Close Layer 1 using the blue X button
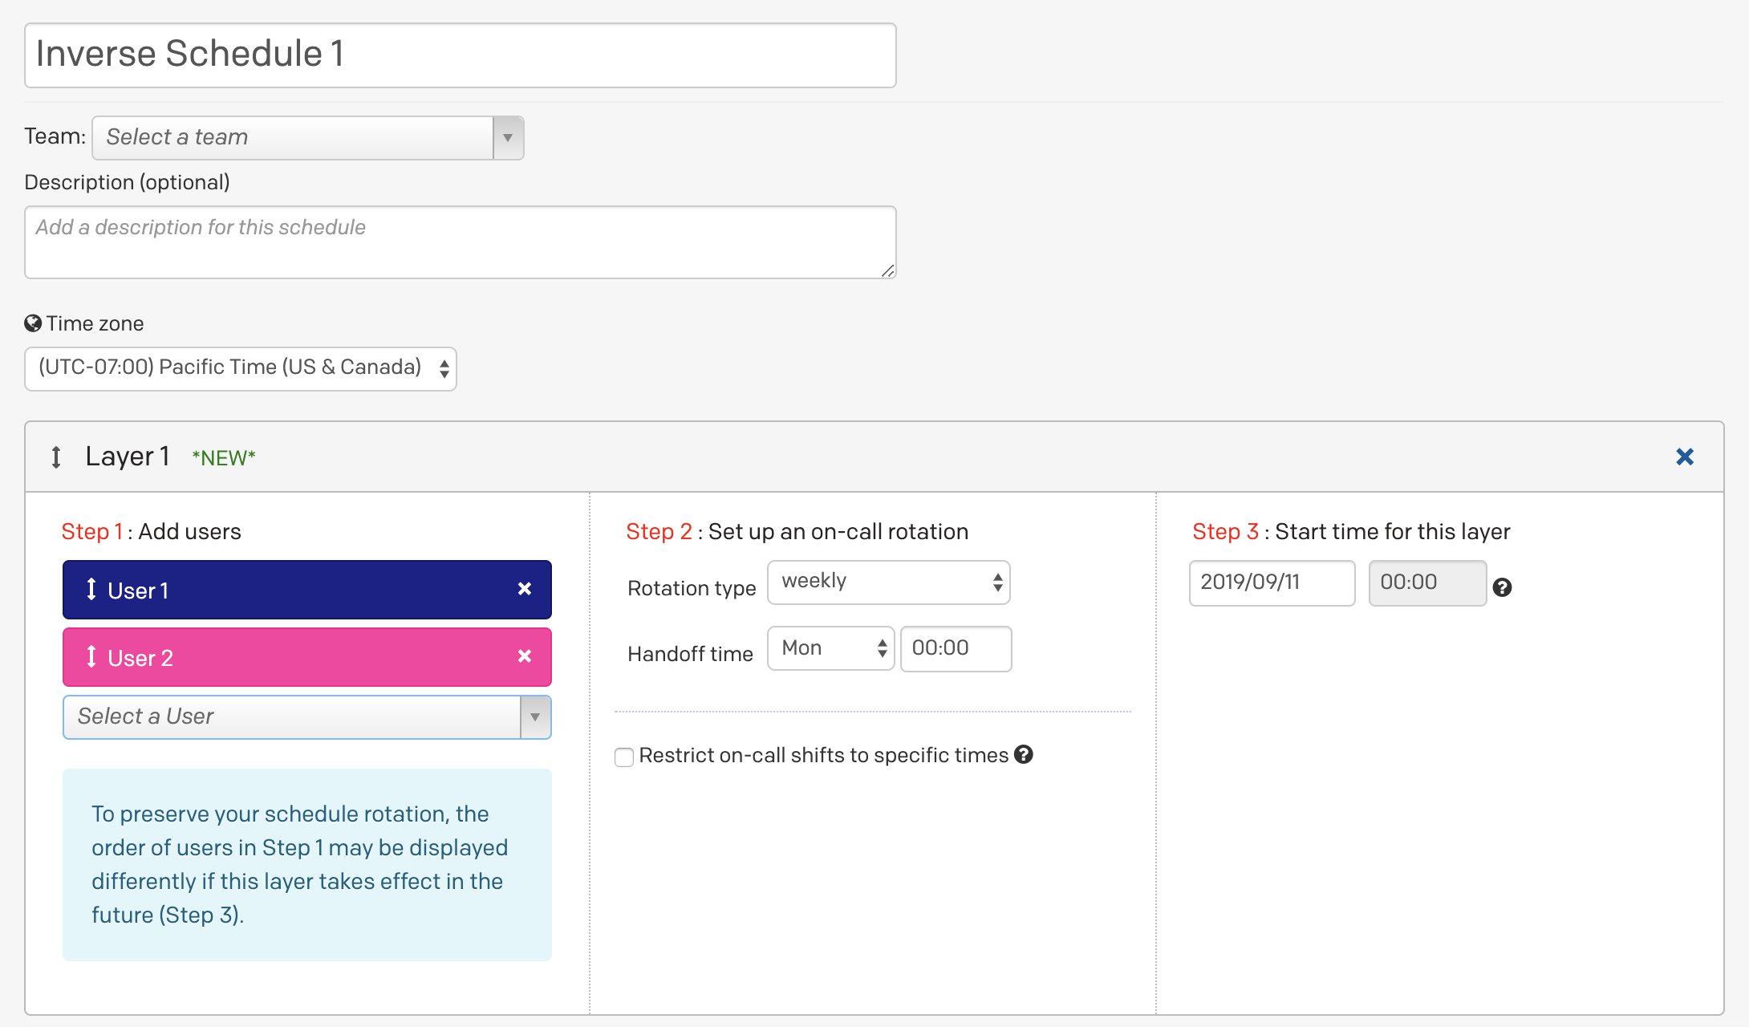Image resolution: width=1749 pixels, height=1027 pixels. click(x=1684, y=456)
